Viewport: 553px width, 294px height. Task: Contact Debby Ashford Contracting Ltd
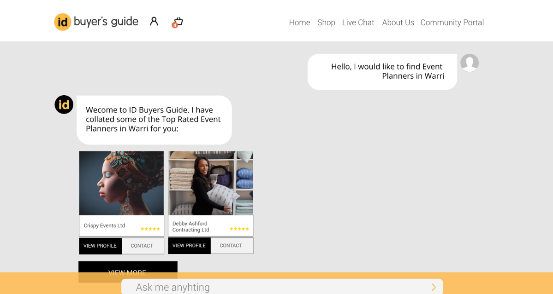[x=231, y=246]
